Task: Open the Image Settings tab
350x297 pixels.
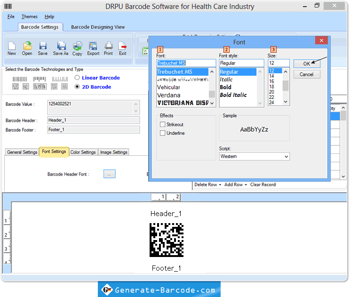Action: pos(114,152)
